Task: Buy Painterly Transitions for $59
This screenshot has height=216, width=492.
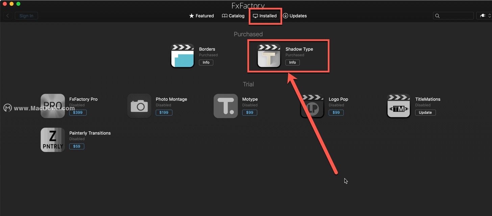Action: [77, 146]
